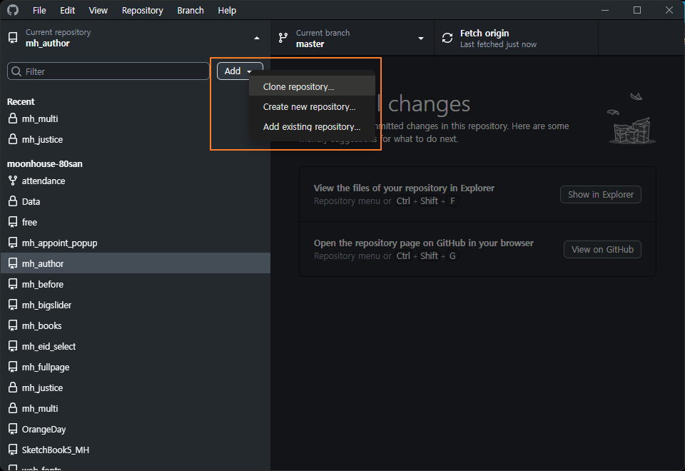
Task: Click the repo icon next to mh_before
Action: (x=13, y=284)
